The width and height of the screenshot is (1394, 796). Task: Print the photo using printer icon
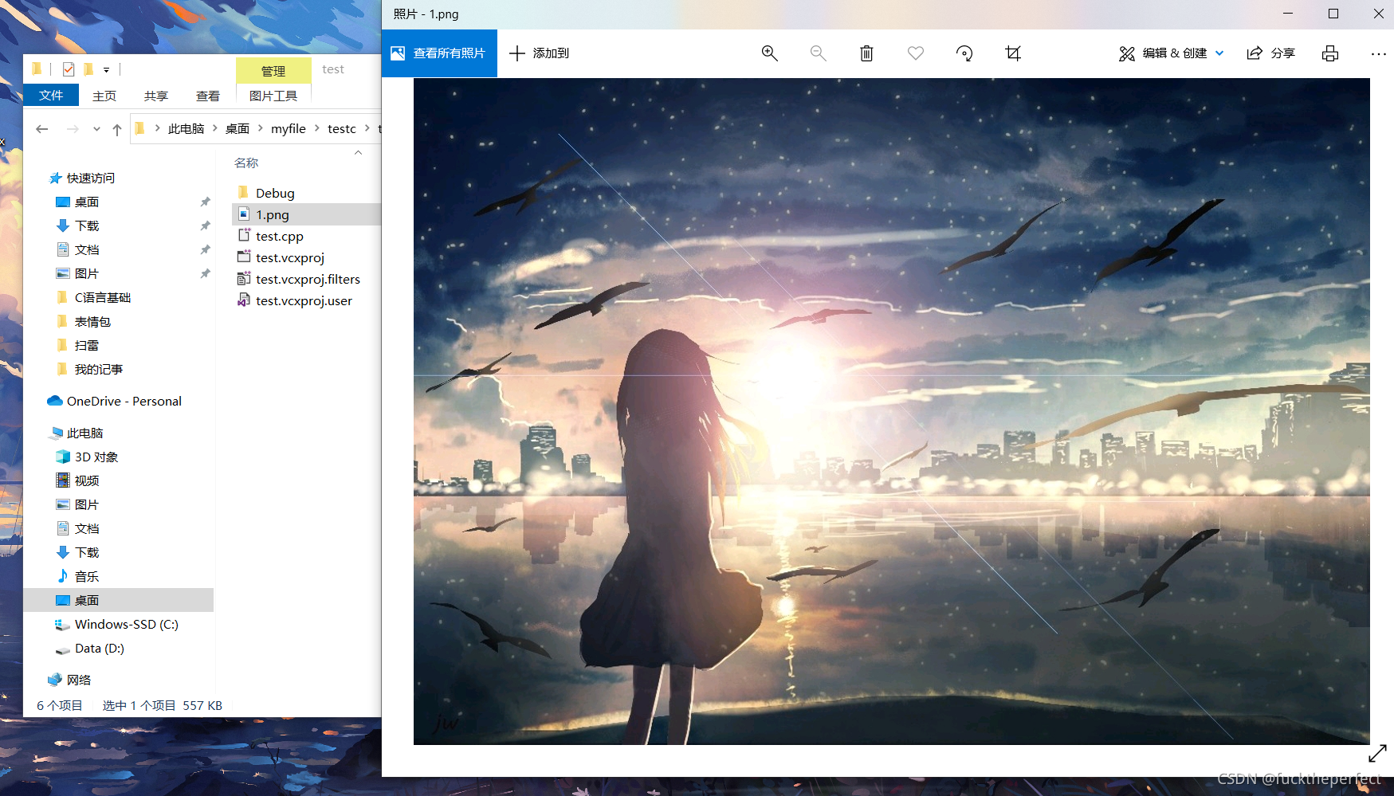[x=1329, y=53]
